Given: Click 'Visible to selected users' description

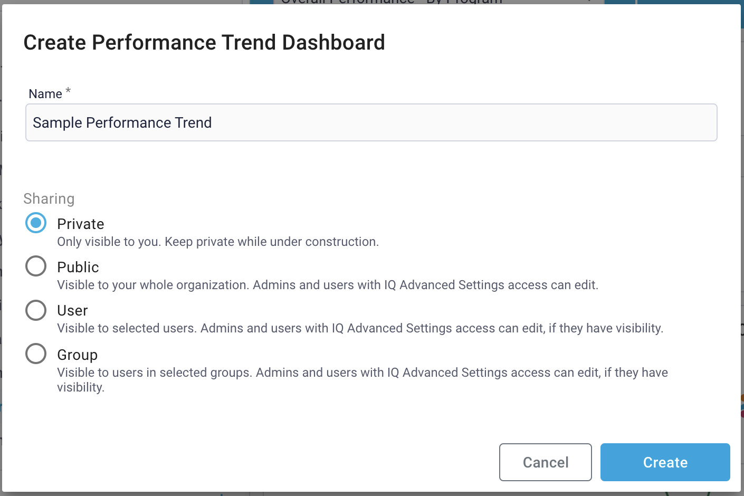Looking at the screenshot, I should [x=360, y=328].
